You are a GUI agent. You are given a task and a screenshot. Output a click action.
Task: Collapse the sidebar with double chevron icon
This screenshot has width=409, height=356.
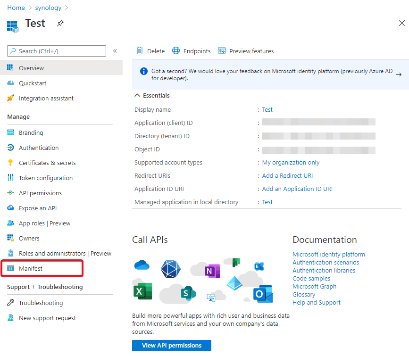(x=115, y=51)
